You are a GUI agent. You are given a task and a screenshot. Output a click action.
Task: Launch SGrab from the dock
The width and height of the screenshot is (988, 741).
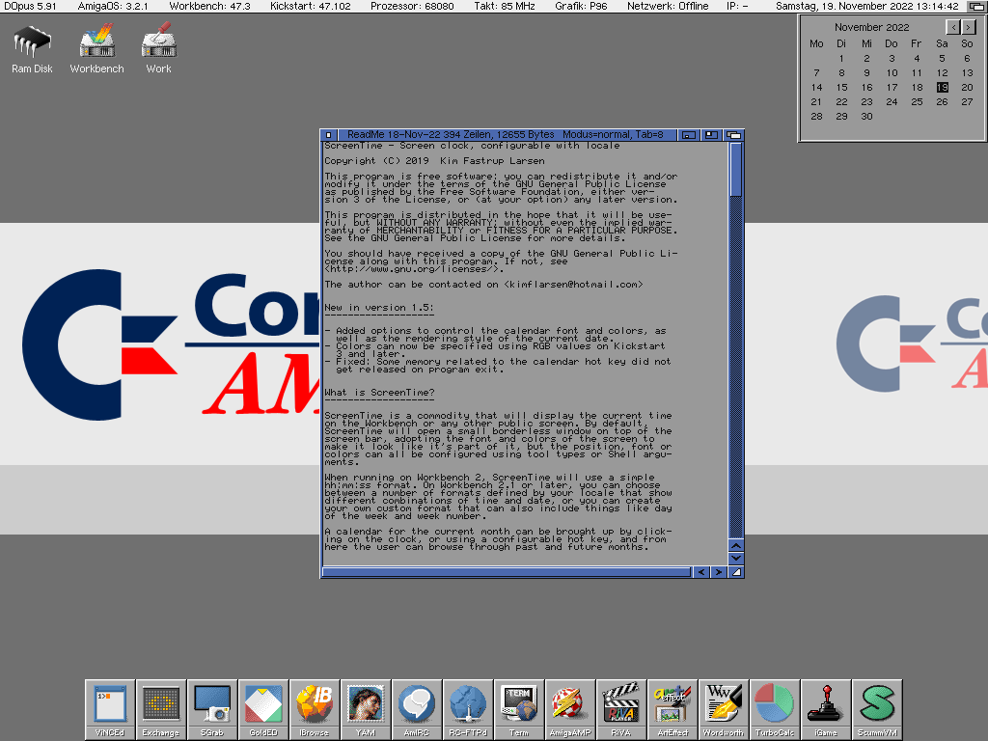[x=212, y=709]
